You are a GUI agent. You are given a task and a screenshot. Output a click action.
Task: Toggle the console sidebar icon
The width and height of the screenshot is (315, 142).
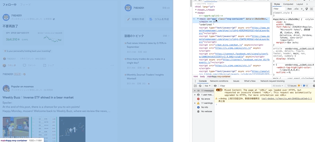[195, 86]
